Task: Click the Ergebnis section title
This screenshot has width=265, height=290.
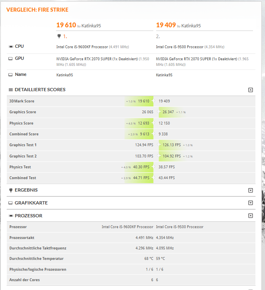Action: pyautogui.click(x=26, y=190)
